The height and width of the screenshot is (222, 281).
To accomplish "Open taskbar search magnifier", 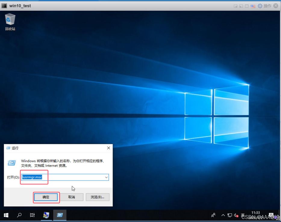I will coord(19,215).
